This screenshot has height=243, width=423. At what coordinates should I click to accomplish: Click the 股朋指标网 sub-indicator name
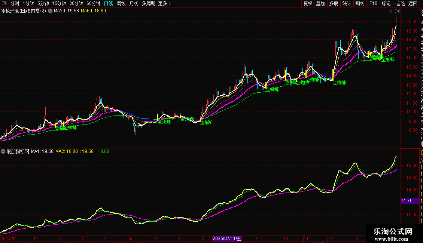coord(18,151)
